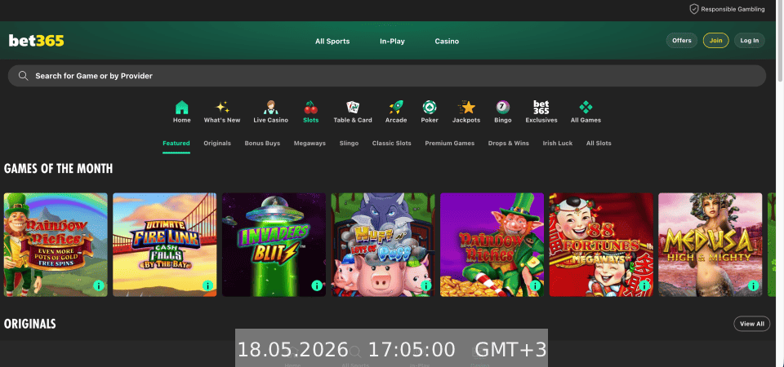Launch the 88 Fortunes Megaways game
Image resolution: width=784 pixels, height=367 pixels.
point(601,245)
